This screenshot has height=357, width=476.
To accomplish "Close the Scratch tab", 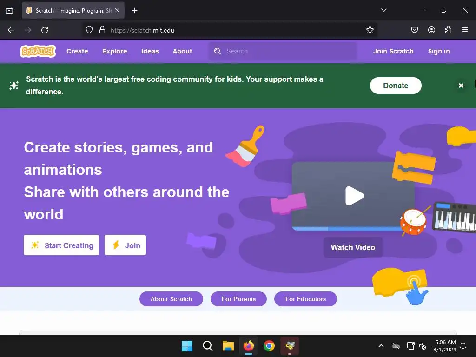I will [117, 10].
